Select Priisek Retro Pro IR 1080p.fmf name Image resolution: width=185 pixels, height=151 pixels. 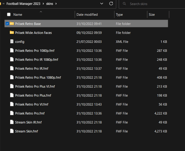(x=36, y=60)
